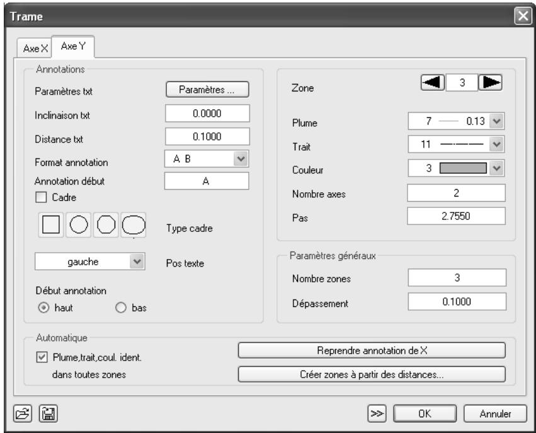Close the Trame dialog window

pos(523,16)
